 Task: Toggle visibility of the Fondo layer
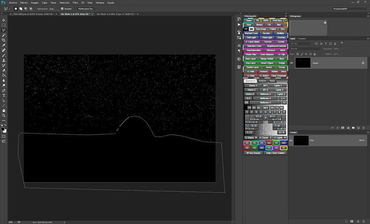click(292, 63)
